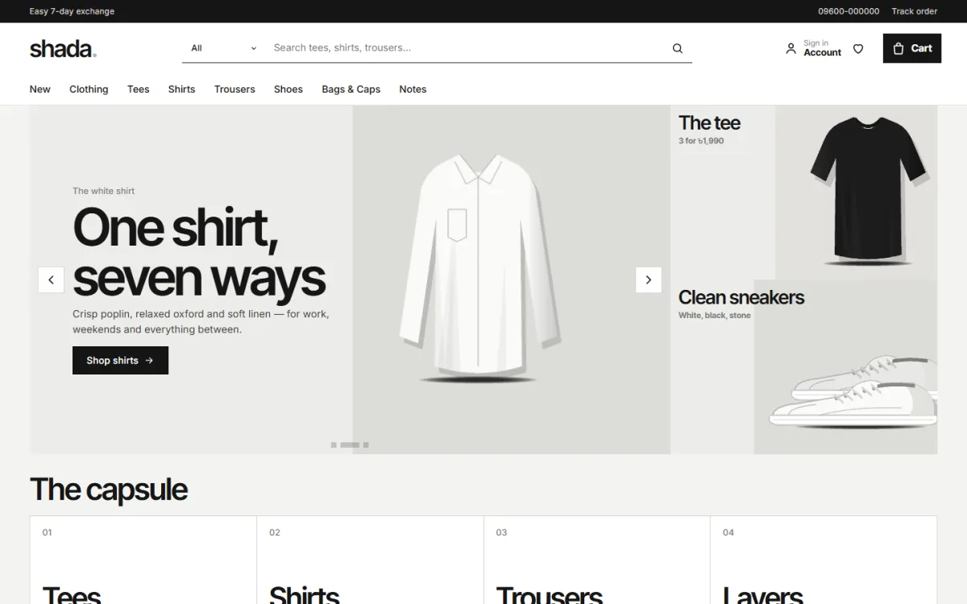Open the All category dropdown

point(223,48)
